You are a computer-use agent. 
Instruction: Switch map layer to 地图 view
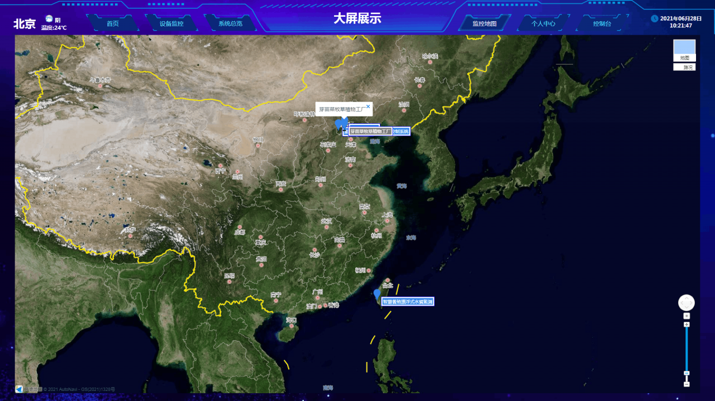pyautogui.click(x=684, y=50)
